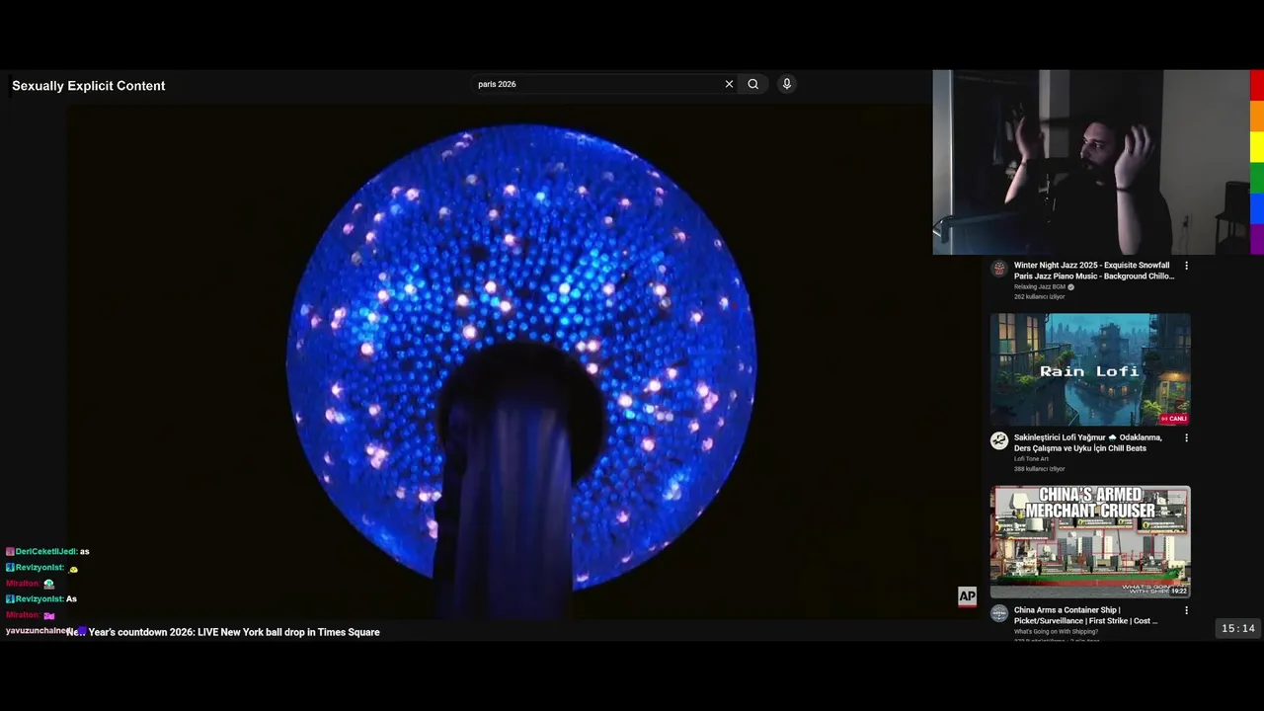Open What's Going on With Shipping avatar
The height and width of the screenshot is (711, 1264).
point(999,613)
